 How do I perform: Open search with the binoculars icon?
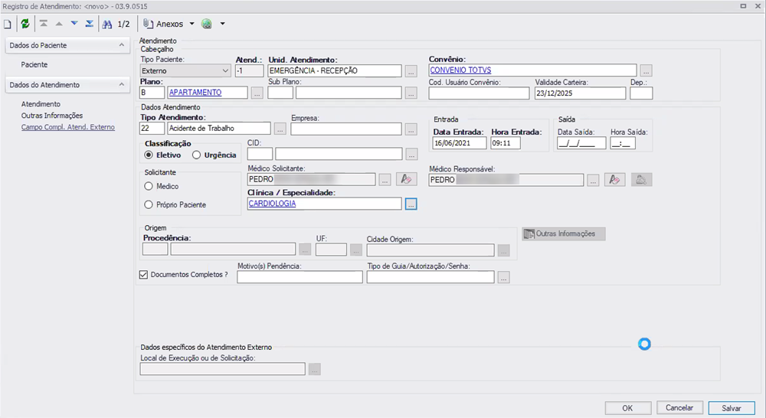coord(107,24)
